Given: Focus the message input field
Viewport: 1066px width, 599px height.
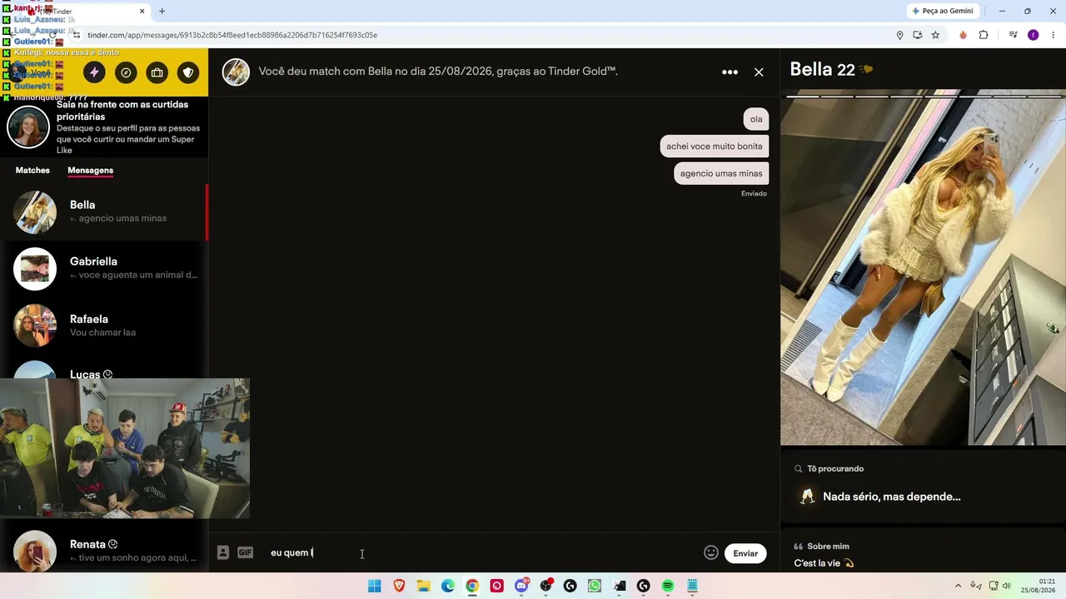Looking at the screenshot, I should [x=483, y=552].
